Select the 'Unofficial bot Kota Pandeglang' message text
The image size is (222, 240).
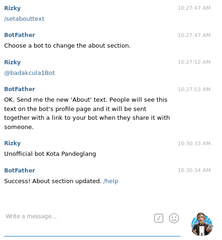click(x=50, y=154)
